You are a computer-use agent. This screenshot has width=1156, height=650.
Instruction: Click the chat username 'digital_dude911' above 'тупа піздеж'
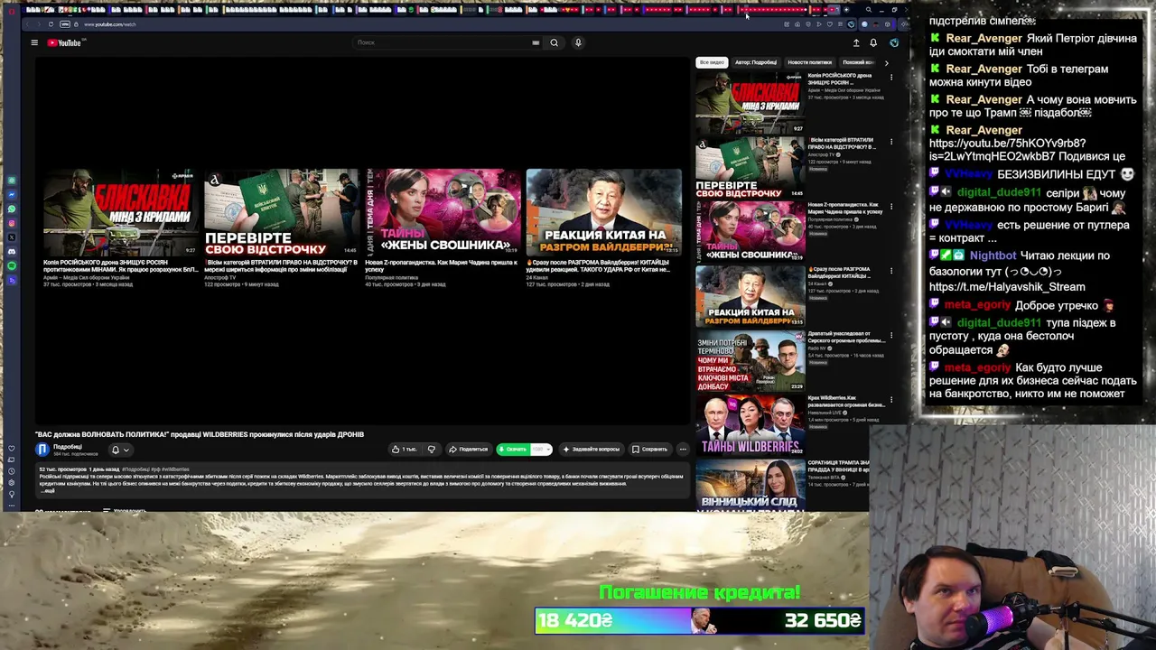tap(999, 322)
